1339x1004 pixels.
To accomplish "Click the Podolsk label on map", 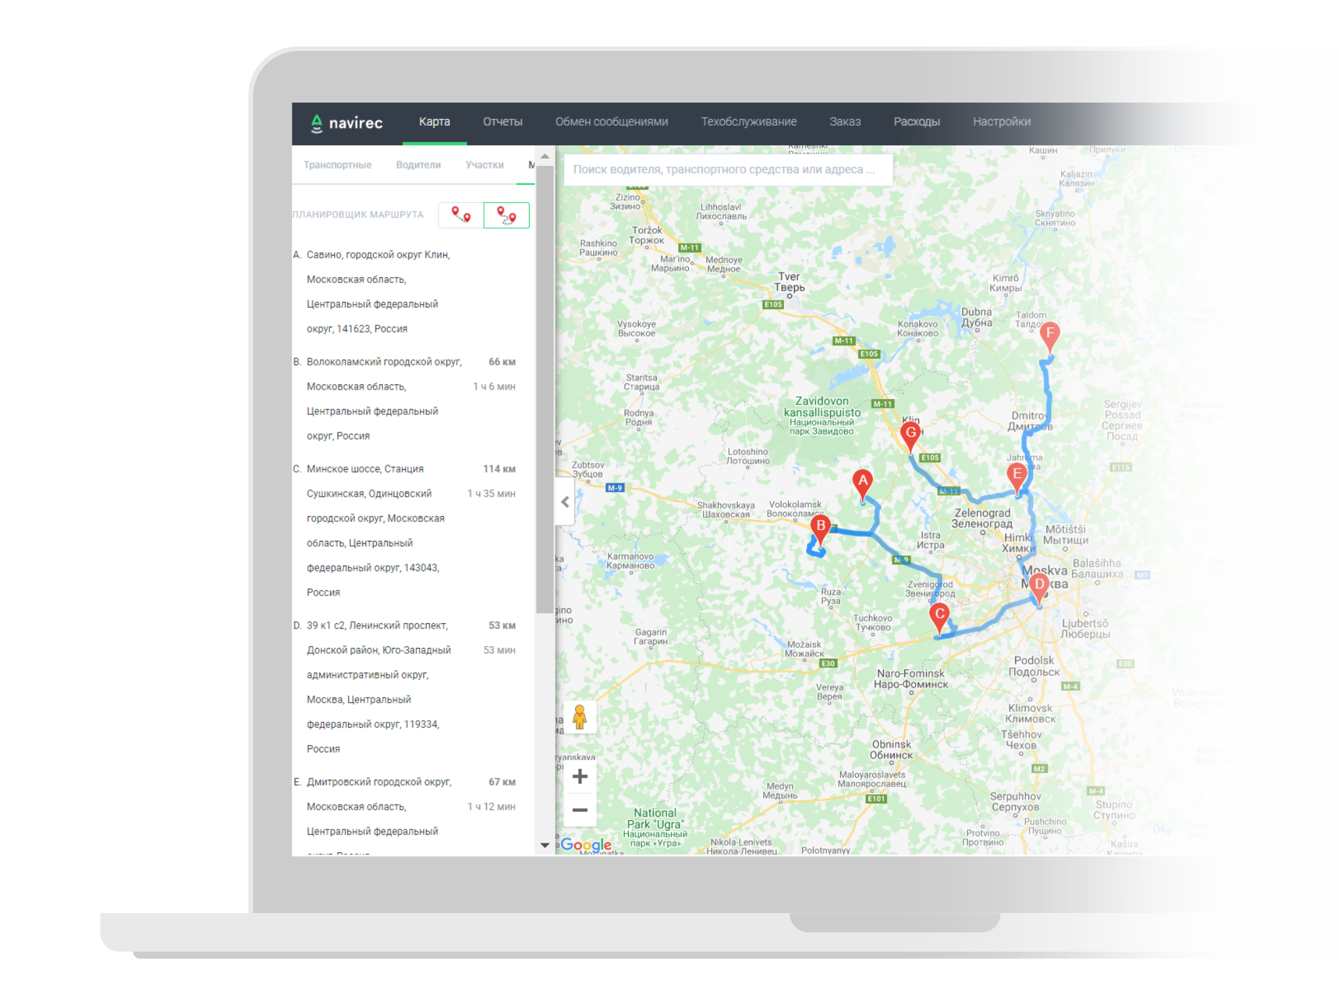I will [1034, 666].
